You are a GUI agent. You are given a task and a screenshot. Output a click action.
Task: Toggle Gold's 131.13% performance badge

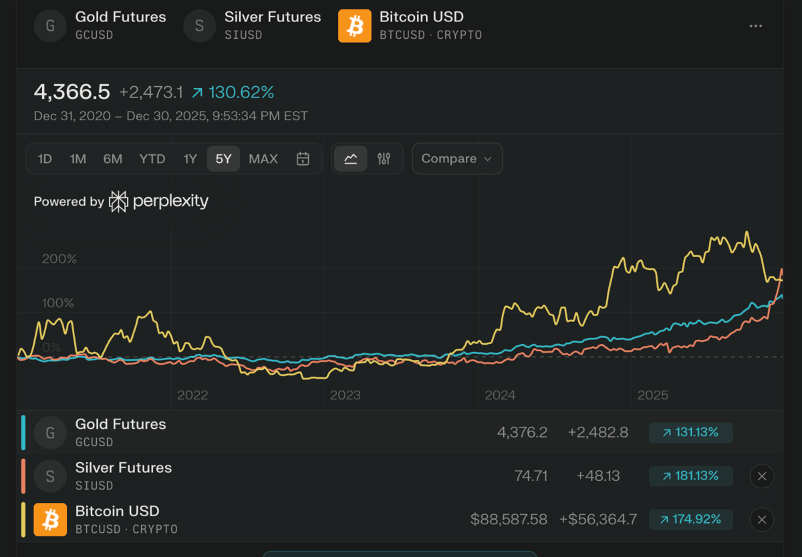(690, 432)
